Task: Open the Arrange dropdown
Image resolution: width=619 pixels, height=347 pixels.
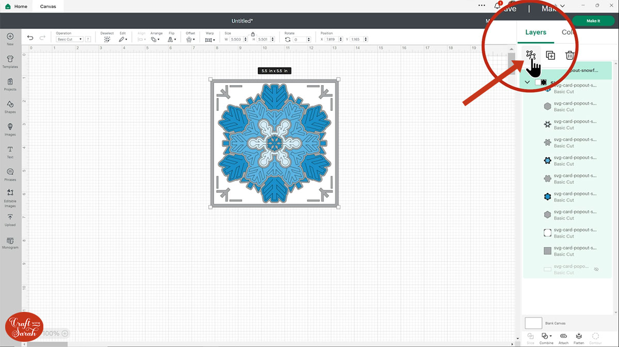Action: (x=156, y=39)
